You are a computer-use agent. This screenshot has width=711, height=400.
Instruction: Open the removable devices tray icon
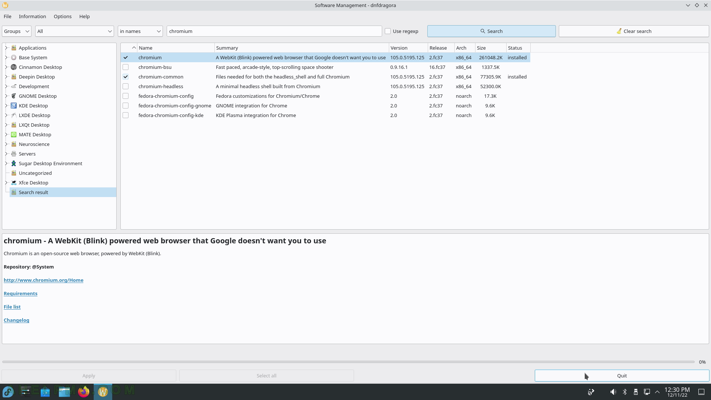click(636, 392)
